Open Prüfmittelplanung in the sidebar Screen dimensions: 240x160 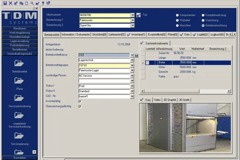pos(19,45)
